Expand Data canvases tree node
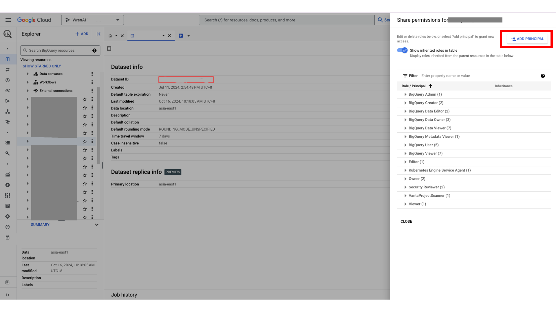Screen dimensions: 556x312 pyautogui.click(x=28, y=74)
